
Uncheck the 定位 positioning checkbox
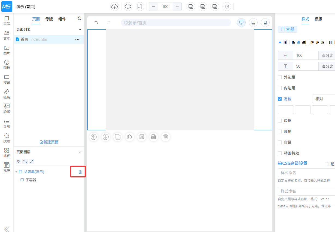tap(280, 99)
